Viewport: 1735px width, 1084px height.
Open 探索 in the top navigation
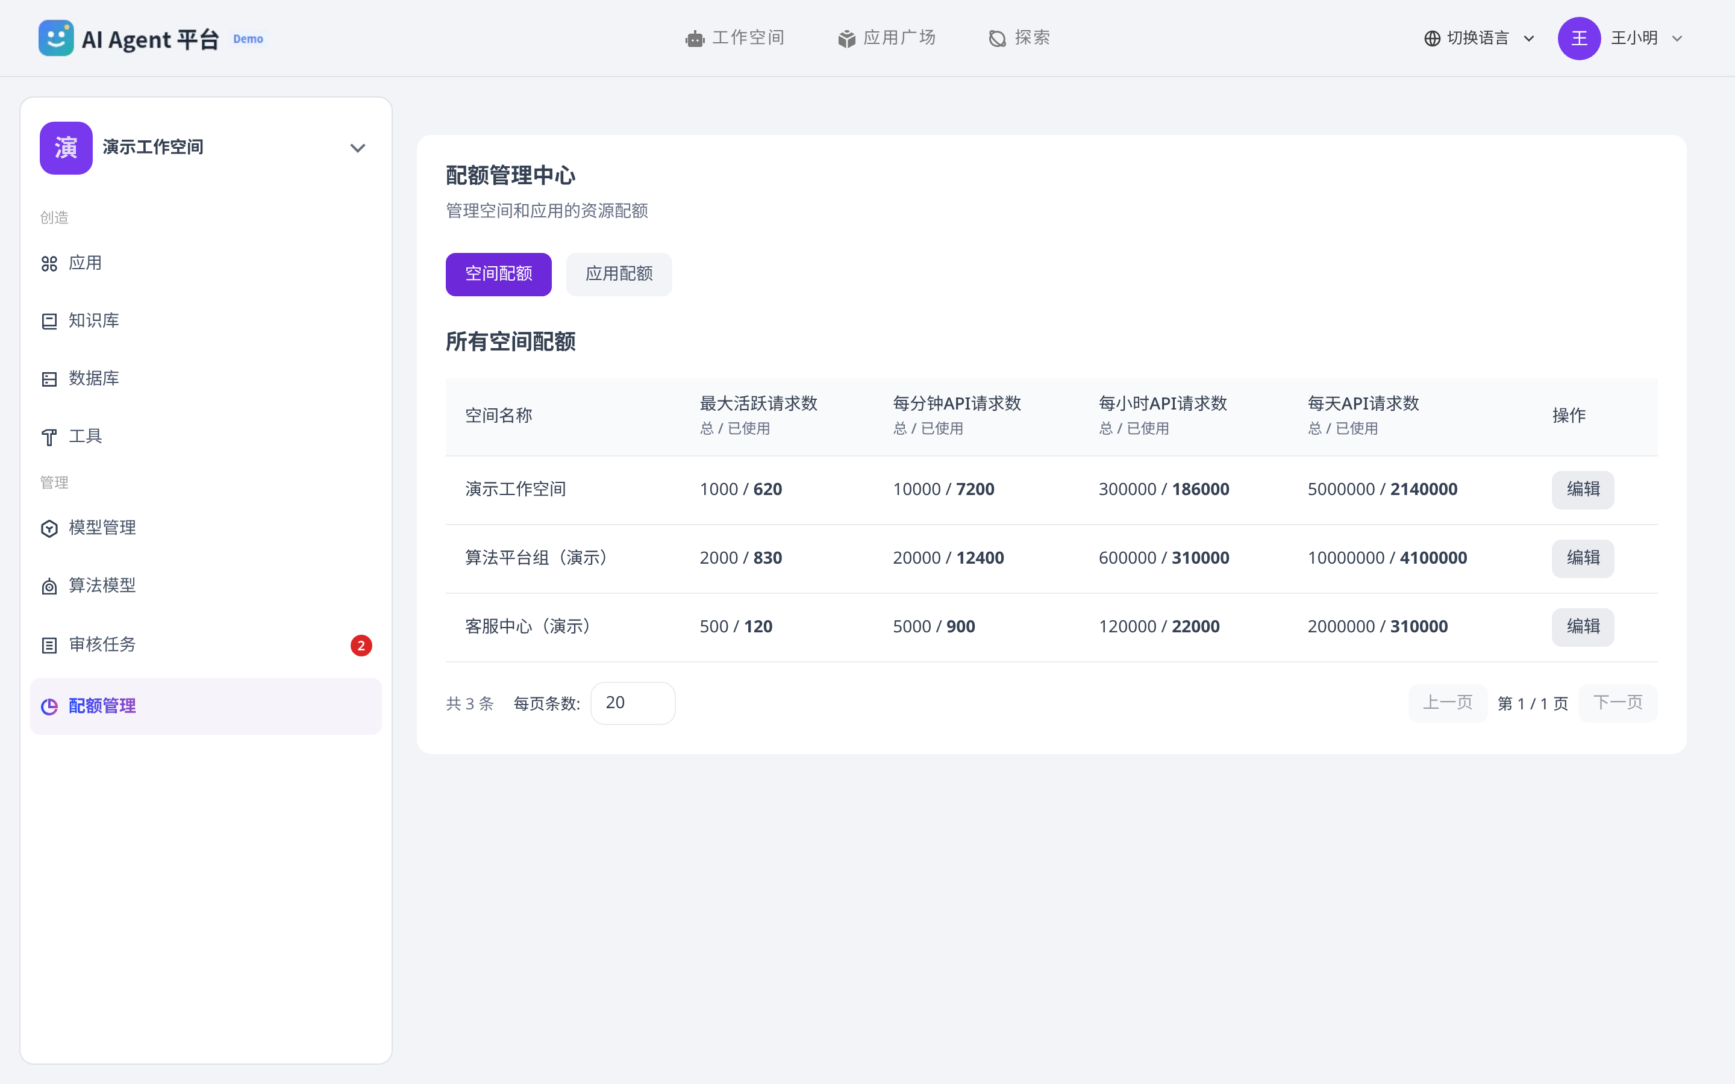[1019, 38]
